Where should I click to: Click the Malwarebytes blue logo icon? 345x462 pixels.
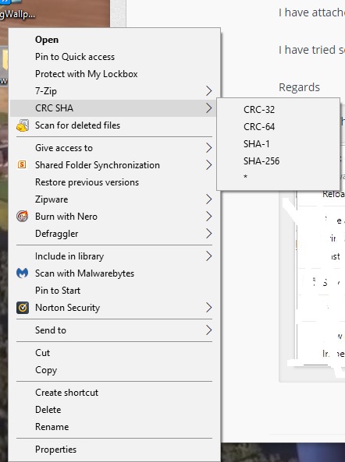22,273
